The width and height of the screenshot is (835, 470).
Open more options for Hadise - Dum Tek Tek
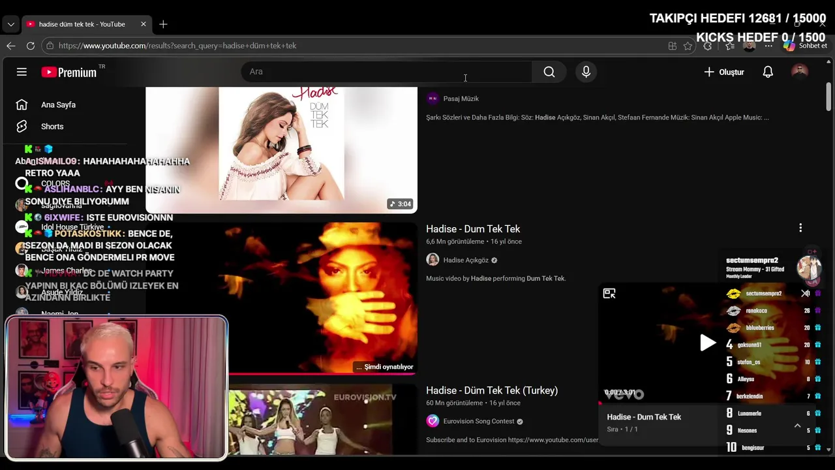[x=800, y=228]
